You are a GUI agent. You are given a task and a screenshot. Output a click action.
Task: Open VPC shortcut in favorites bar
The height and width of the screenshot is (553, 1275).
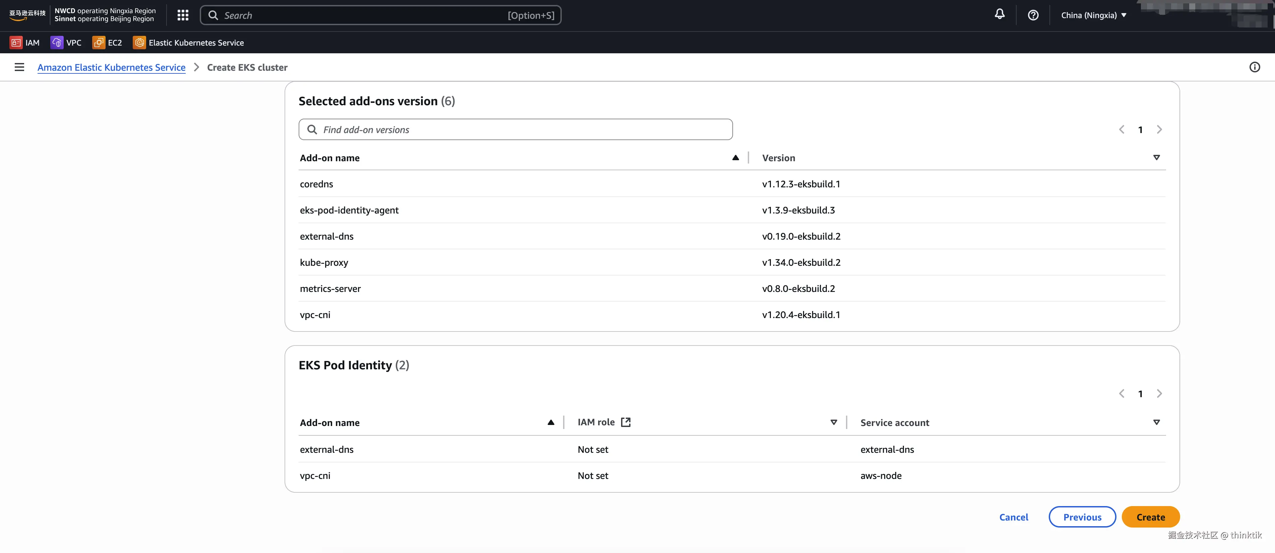(66, 43)
